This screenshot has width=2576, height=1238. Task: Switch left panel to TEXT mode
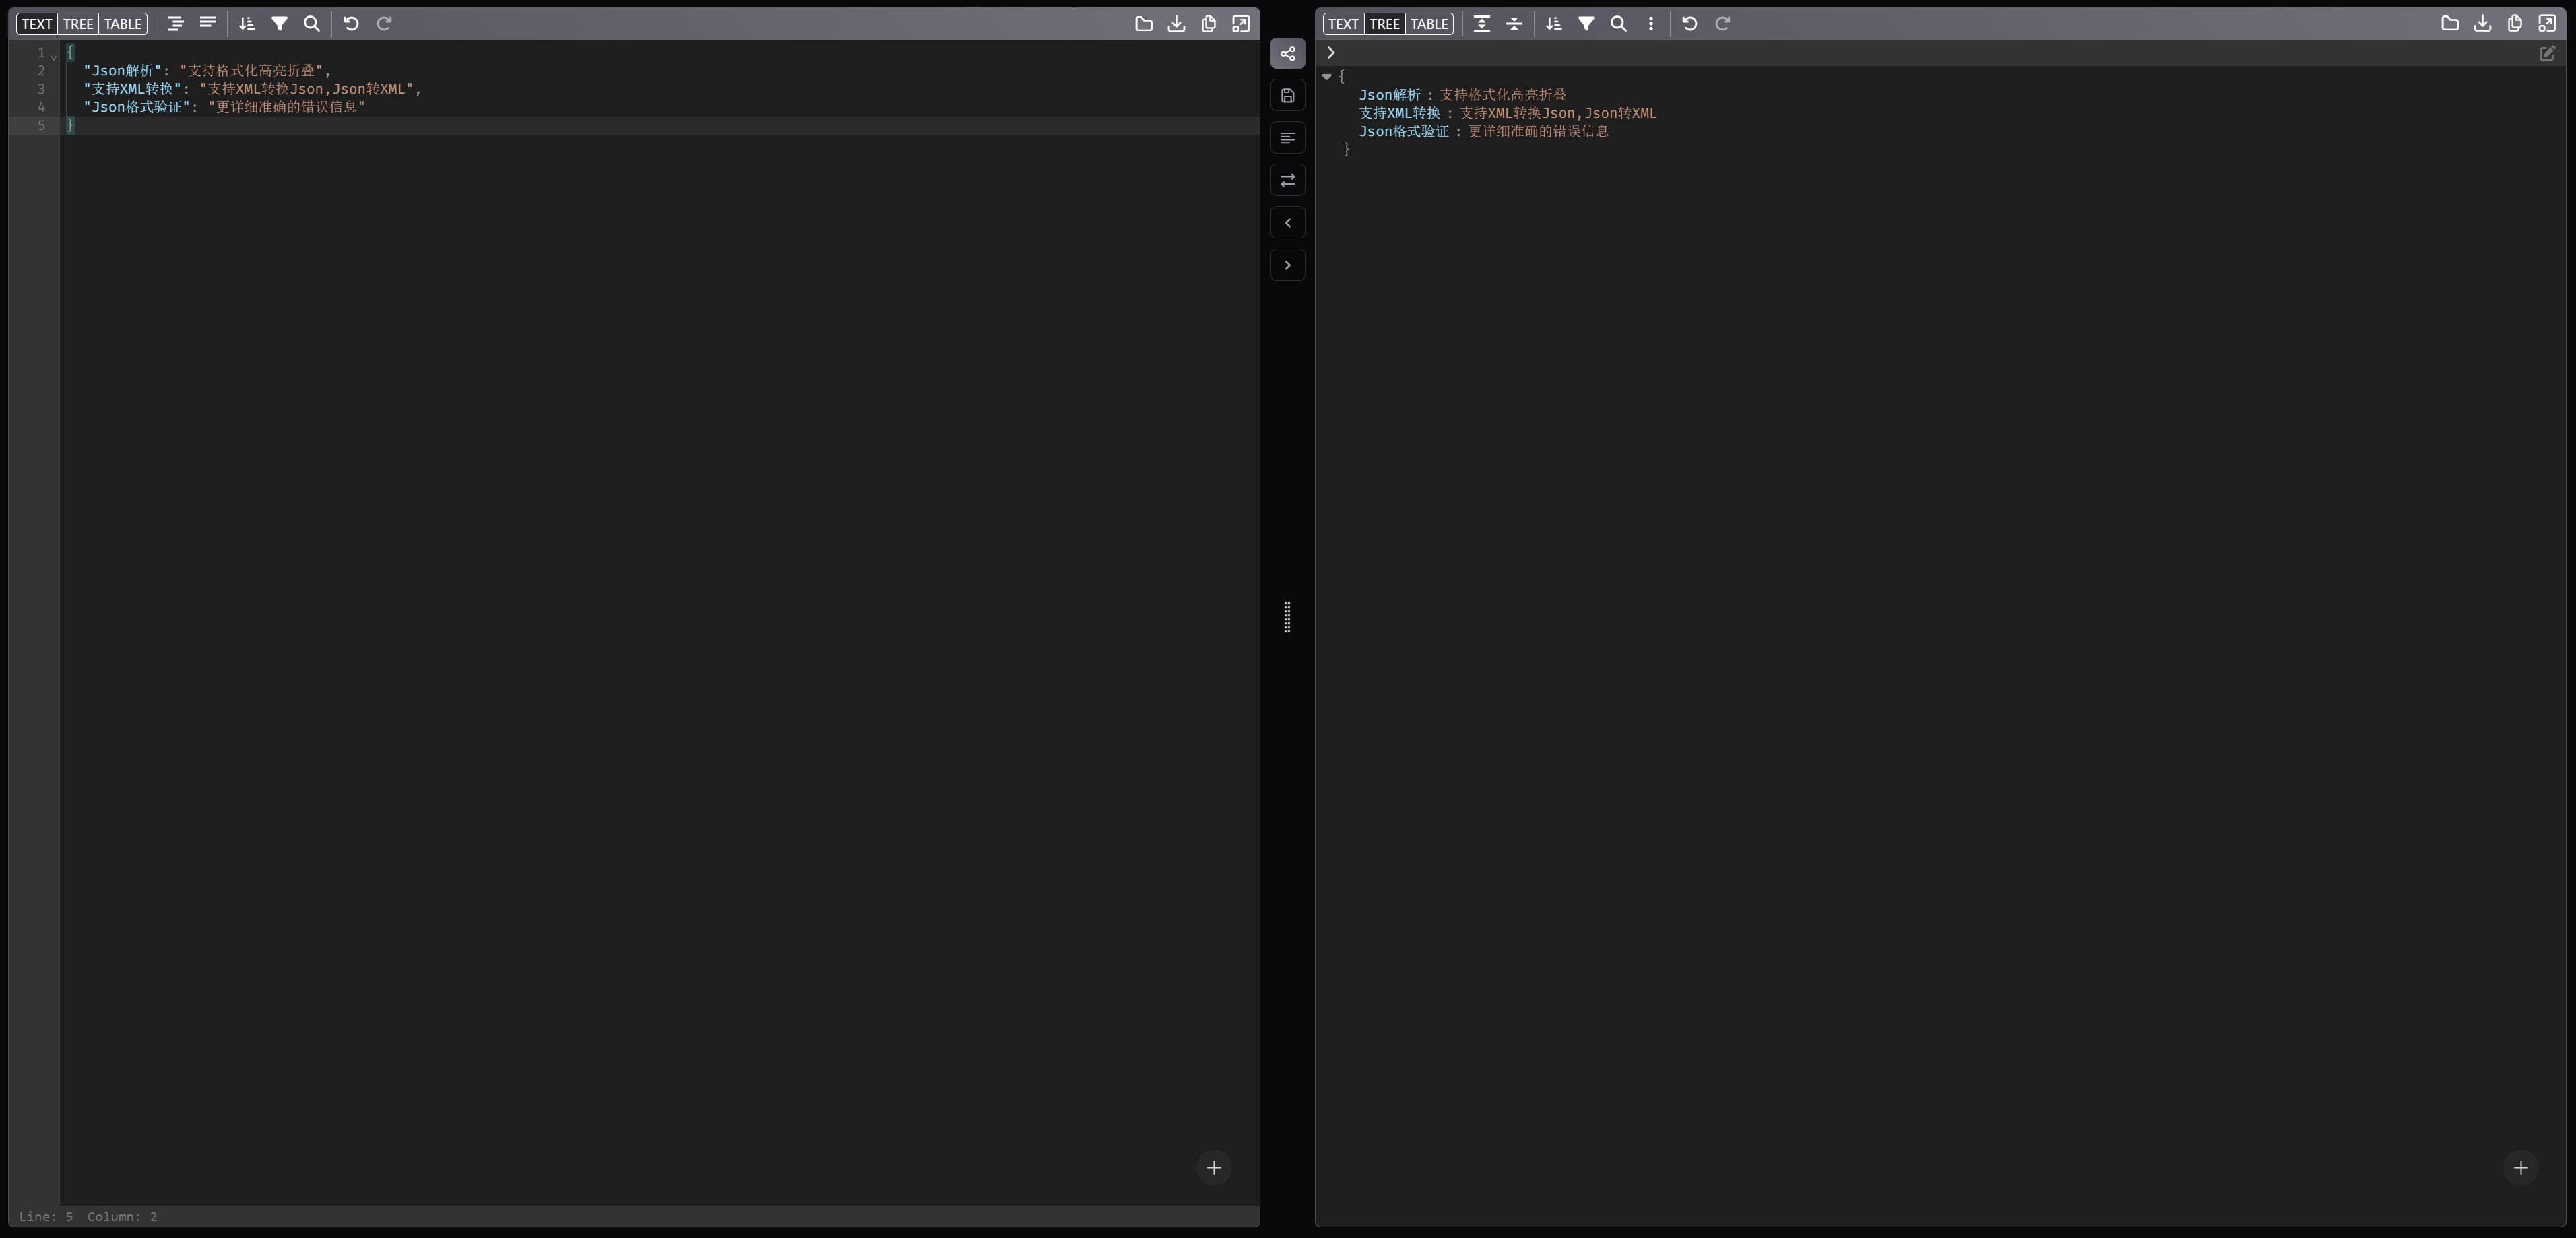click(37, 24)
